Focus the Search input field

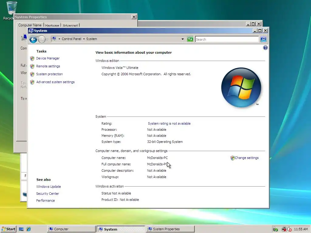click(x=227, y=39)
